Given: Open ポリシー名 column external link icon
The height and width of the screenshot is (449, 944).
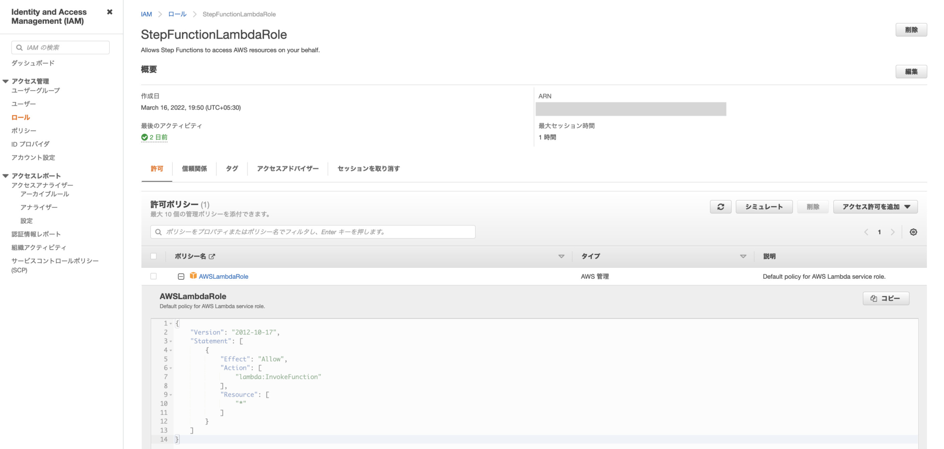Looking at the screenshot, I should 212,256.
